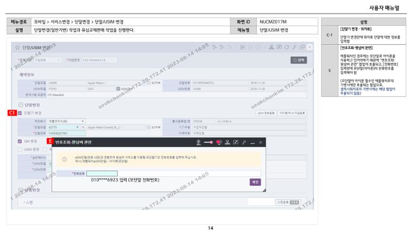Collapse the 단말변경 section

tap(21, 105)
